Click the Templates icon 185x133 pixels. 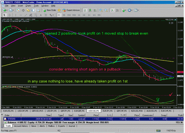[136, 10]
